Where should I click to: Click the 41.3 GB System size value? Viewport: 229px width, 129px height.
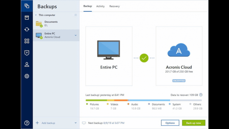coord(177,108)
